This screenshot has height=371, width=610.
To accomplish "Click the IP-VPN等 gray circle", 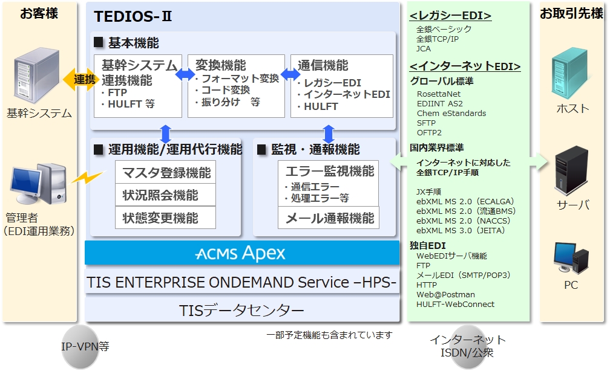I will [x=80, y=347].
